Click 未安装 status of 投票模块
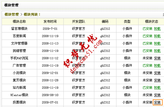The image size is (164, 107). coord(148,102)
